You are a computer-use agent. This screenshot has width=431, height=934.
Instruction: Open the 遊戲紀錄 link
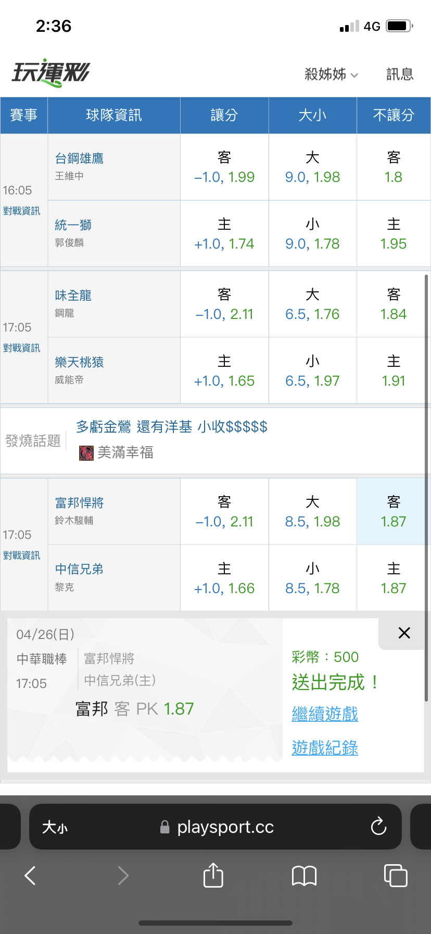coord(325,748)
